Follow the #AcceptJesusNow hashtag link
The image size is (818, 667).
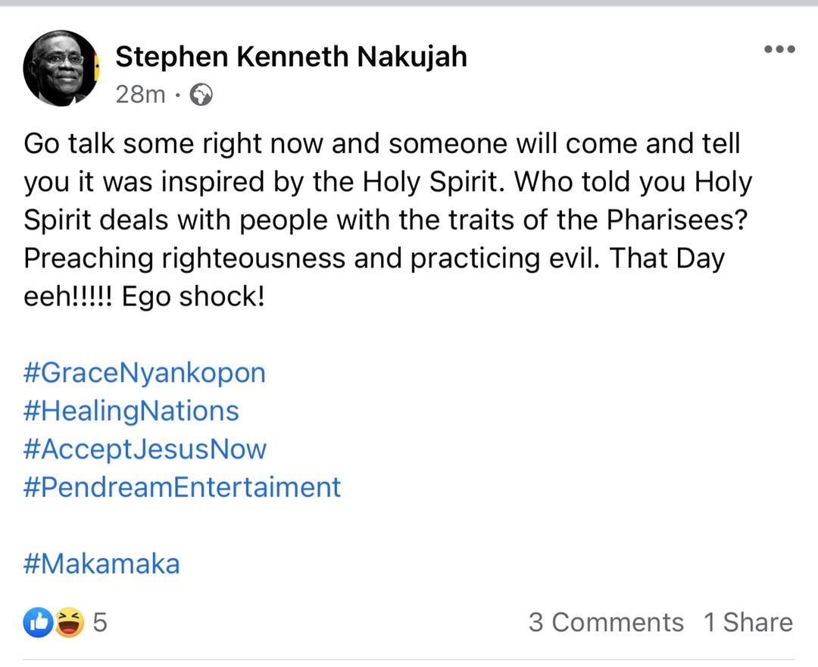(x=145, y=449)
